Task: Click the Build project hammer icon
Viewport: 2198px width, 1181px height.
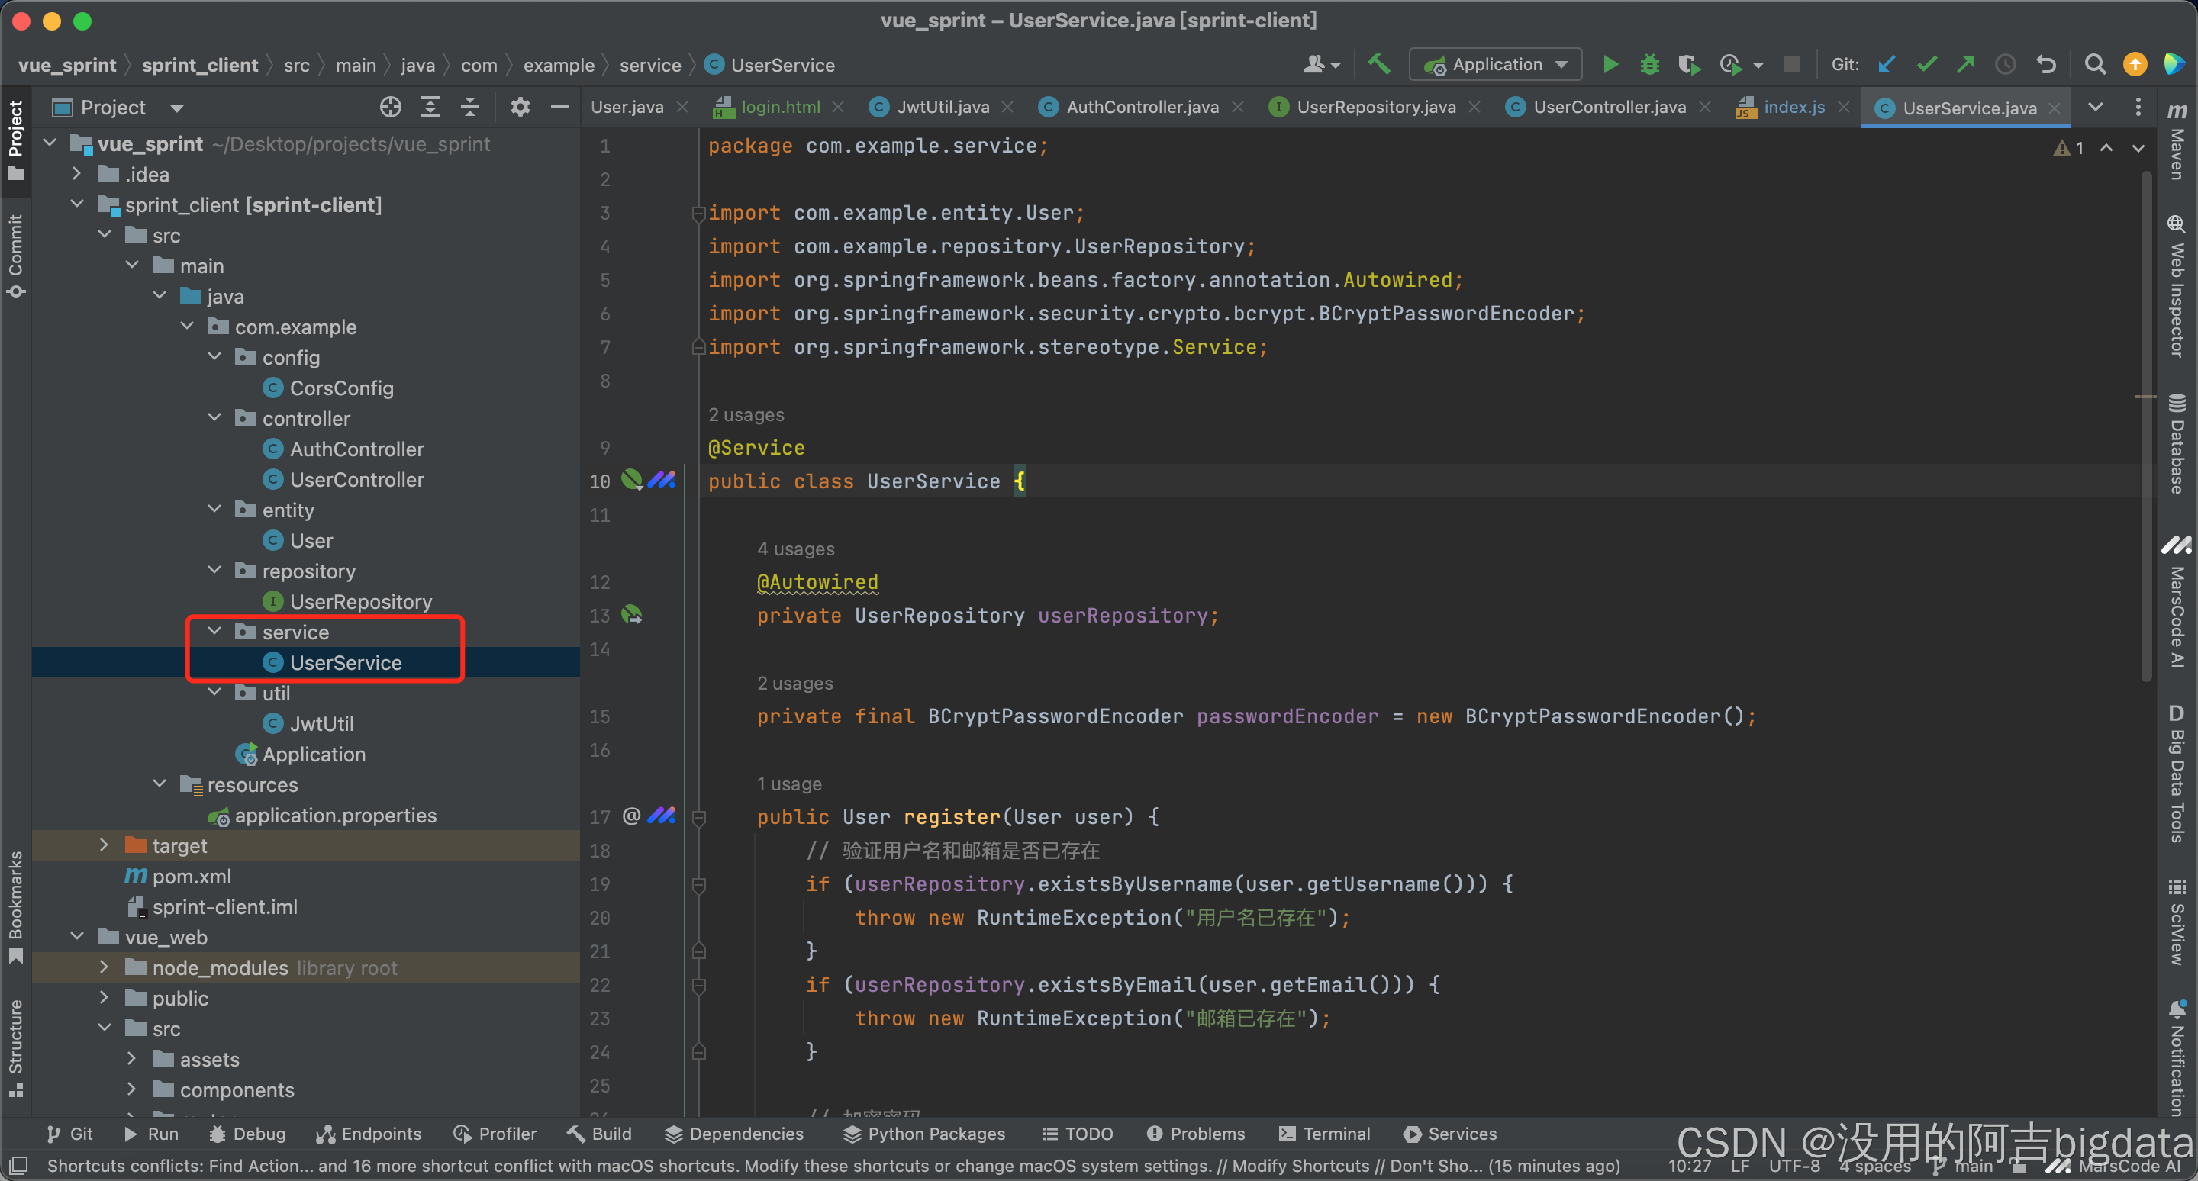Action: (1379, 65)
